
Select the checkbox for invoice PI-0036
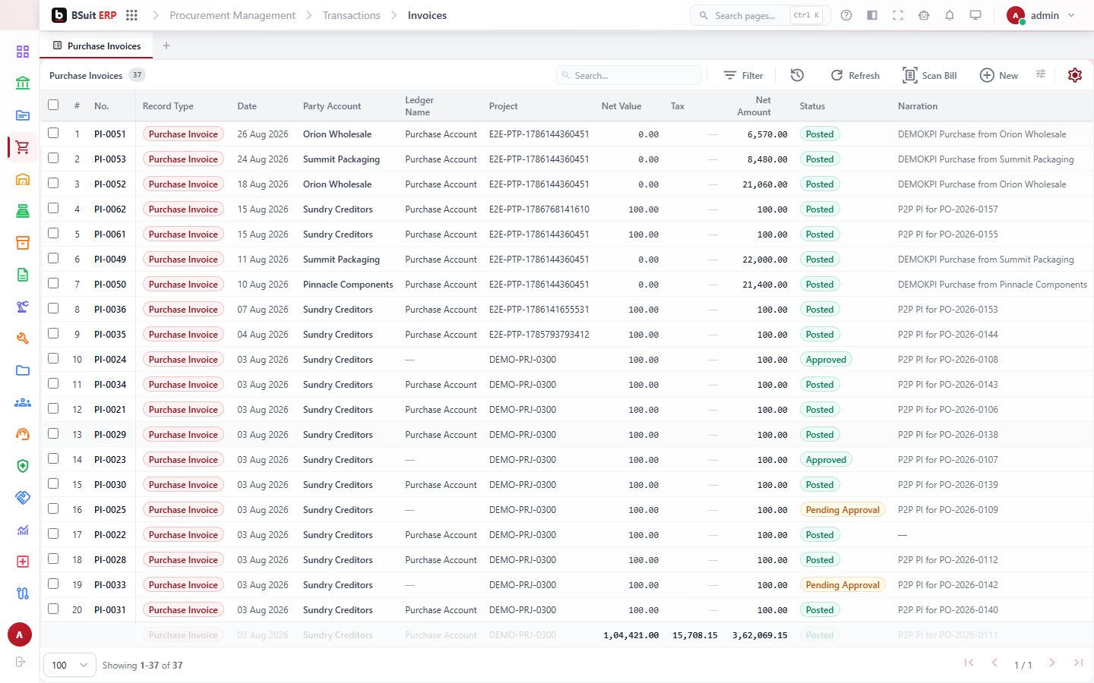53,308
